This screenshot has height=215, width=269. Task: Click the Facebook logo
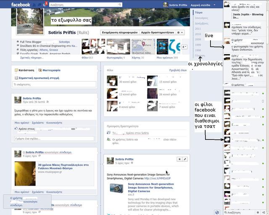[x=21, y=5]
